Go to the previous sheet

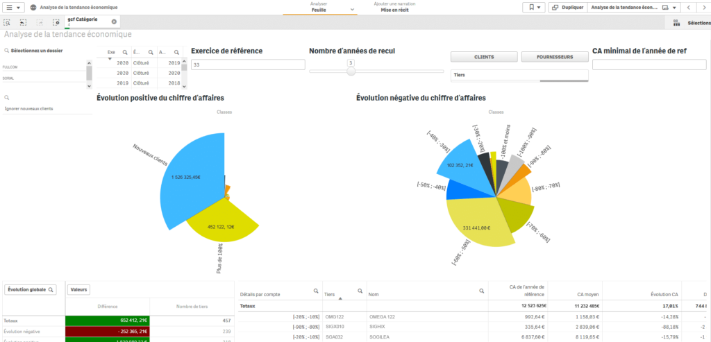pyautogui.click(x=688, y=7)
